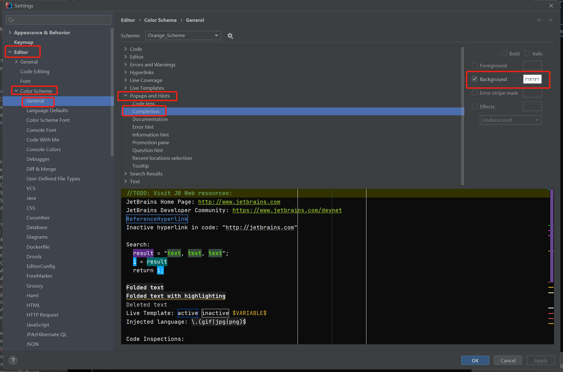Open Console Colors settings
Image resolution: width=563 pixels, height=372 pixels.
coord(44,149)
